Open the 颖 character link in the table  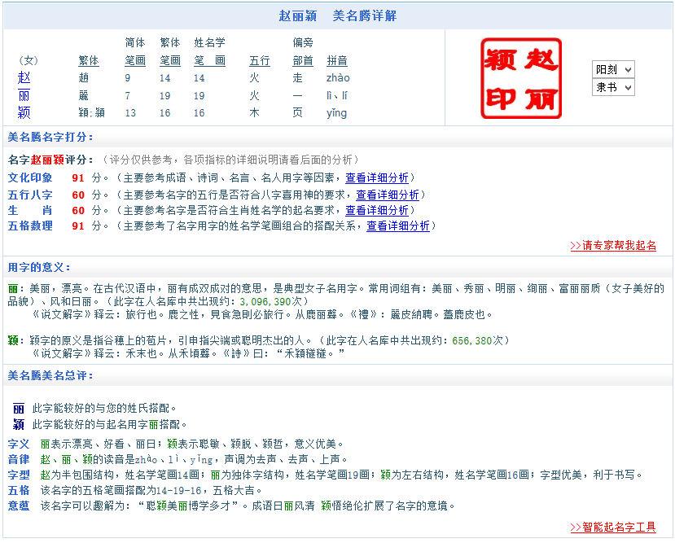click(24, 112)
